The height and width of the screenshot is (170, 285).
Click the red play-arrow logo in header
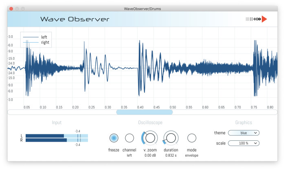click(264, 19)
